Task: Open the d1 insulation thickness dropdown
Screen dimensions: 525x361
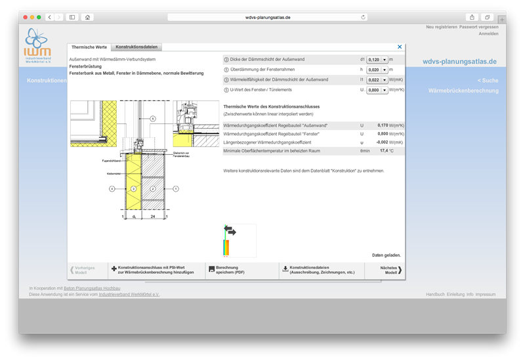Action: [385, 59]
